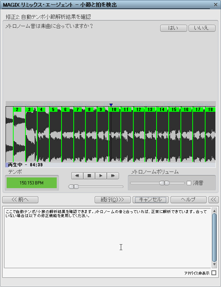Click the advice panel scrollbar thumb
221x287 pixels.
tap(214, 238)
